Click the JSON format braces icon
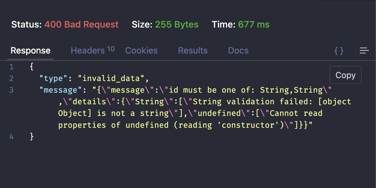The image size is (376, 188). pos(339,51)
